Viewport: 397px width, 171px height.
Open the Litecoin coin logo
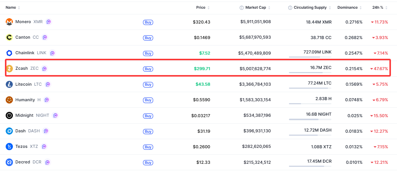(9, 84)
